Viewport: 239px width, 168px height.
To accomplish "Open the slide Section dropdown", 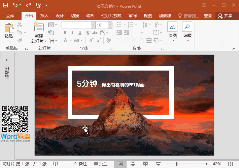I will [x=53, y=40].
